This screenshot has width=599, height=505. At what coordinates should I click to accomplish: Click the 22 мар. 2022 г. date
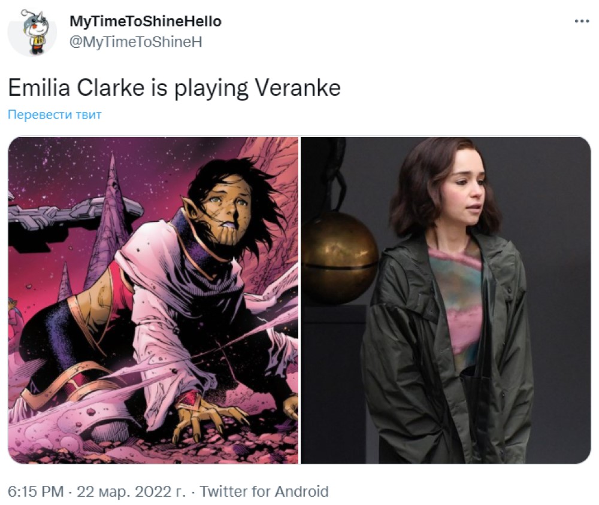pyautogui.click(x=131, y=491)
